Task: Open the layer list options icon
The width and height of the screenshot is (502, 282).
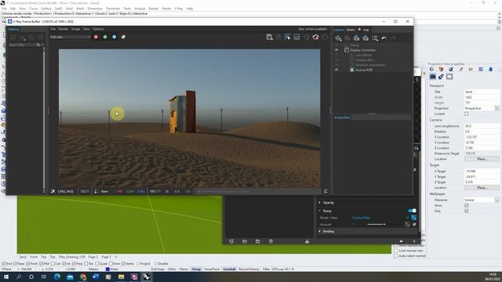Action: click(375, 38)
